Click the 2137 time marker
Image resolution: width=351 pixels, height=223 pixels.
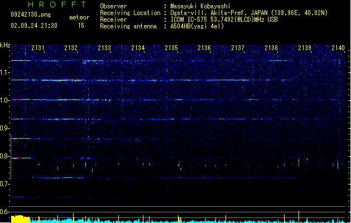[238, 48]
